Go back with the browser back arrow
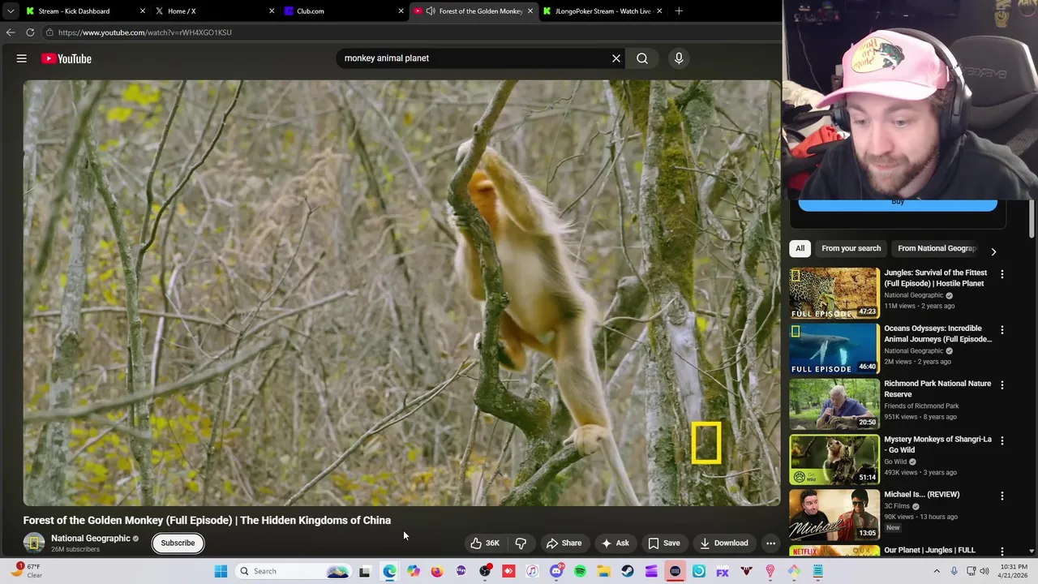The height and width of the screenshot is (584, 1038). (11, 32)
